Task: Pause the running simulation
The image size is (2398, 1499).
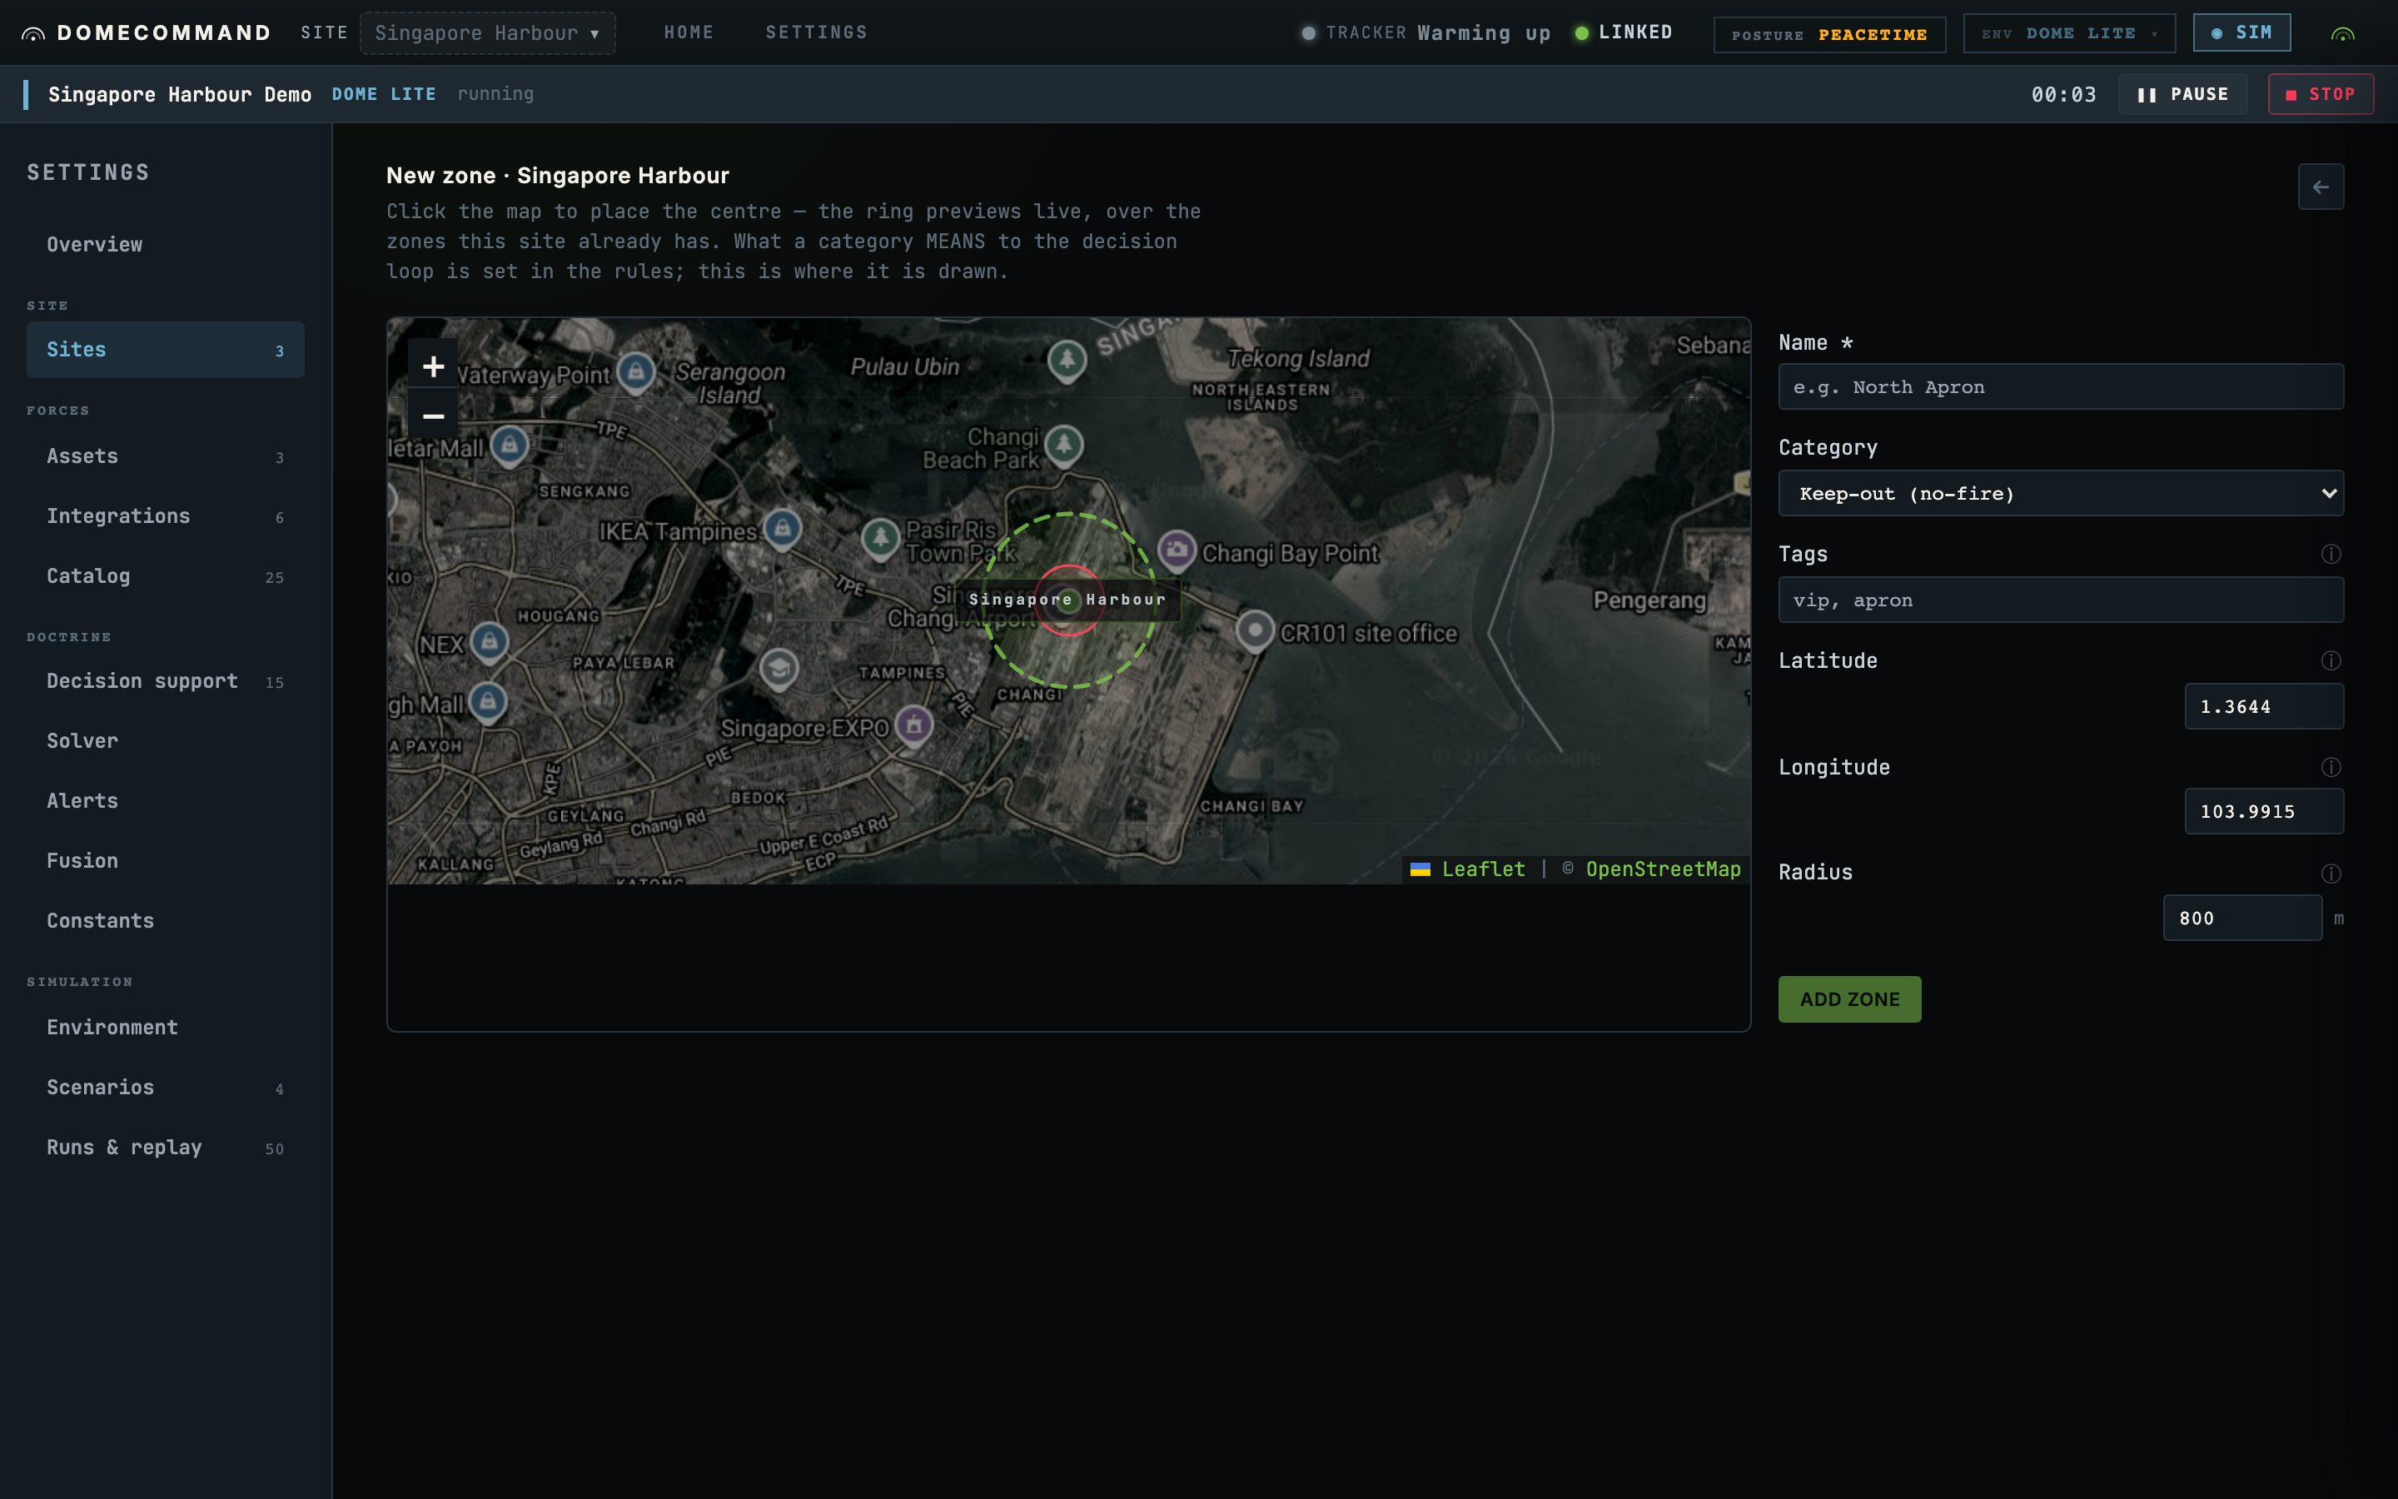Action: tap(2182, 94)
